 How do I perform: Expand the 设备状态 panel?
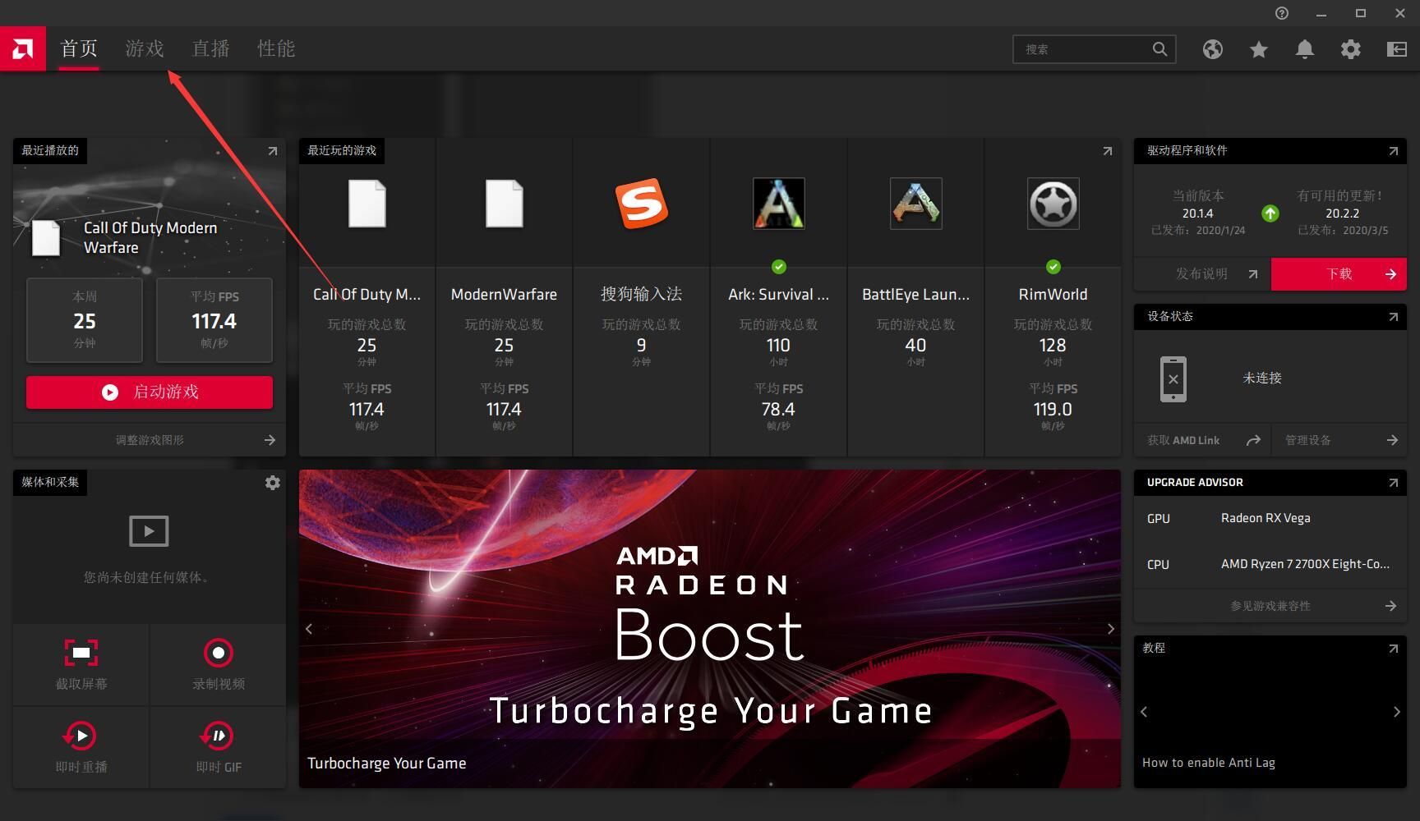point(1393,317)
